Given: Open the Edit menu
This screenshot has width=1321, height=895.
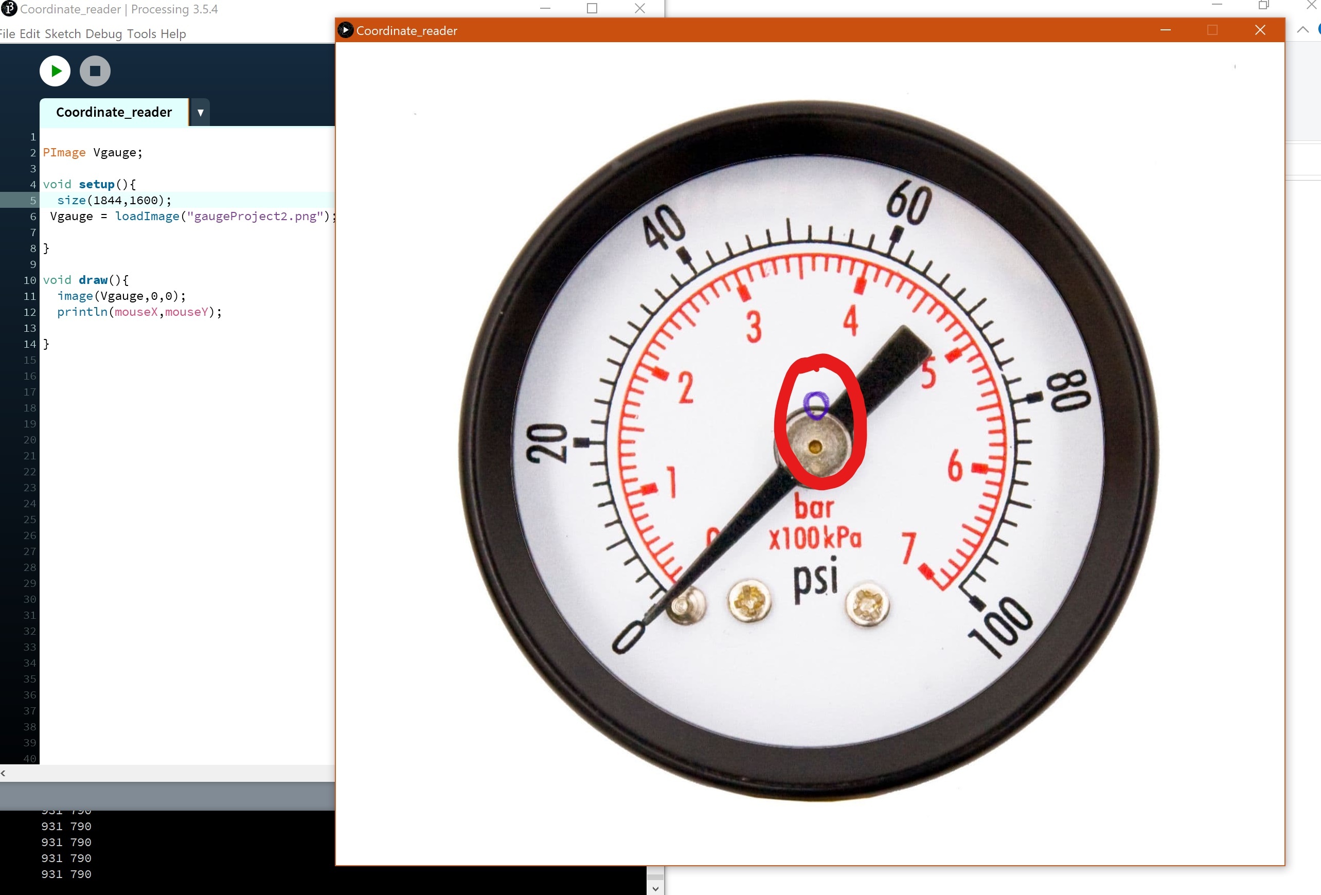Looking at the screenshot, I should pos(29,34).
